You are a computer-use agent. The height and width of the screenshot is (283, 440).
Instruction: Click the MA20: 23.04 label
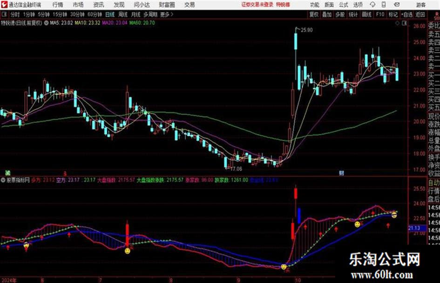(115, 23)
